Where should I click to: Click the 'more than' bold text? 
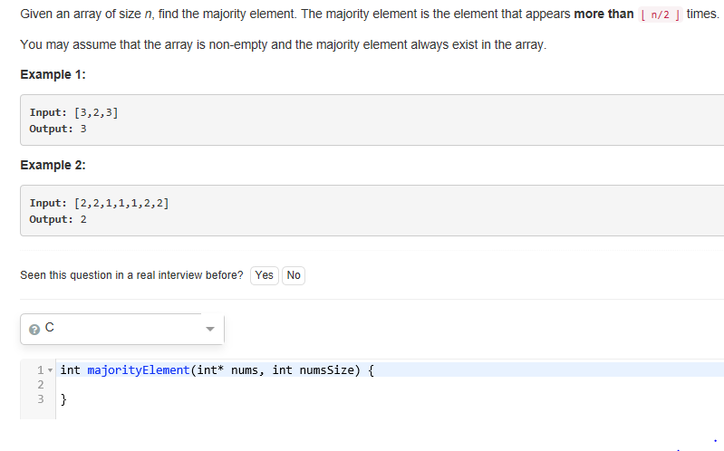click(603, 14)
